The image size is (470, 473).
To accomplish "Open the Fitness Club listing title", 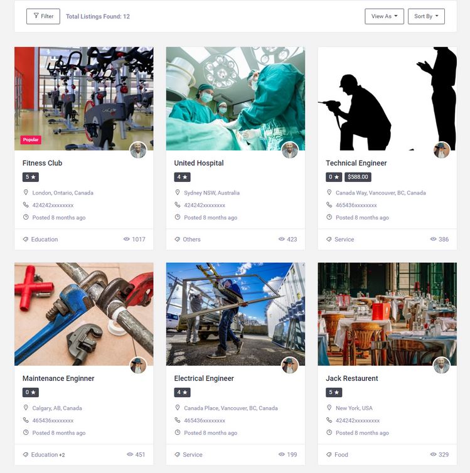I will [42, 163].
